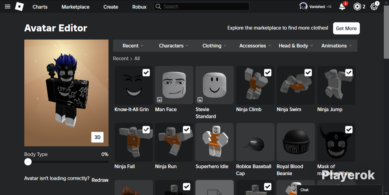Select the Ninja Jump animation thumbnail
The height and width of the screenshot is (195, 389).
pos(336,85)
